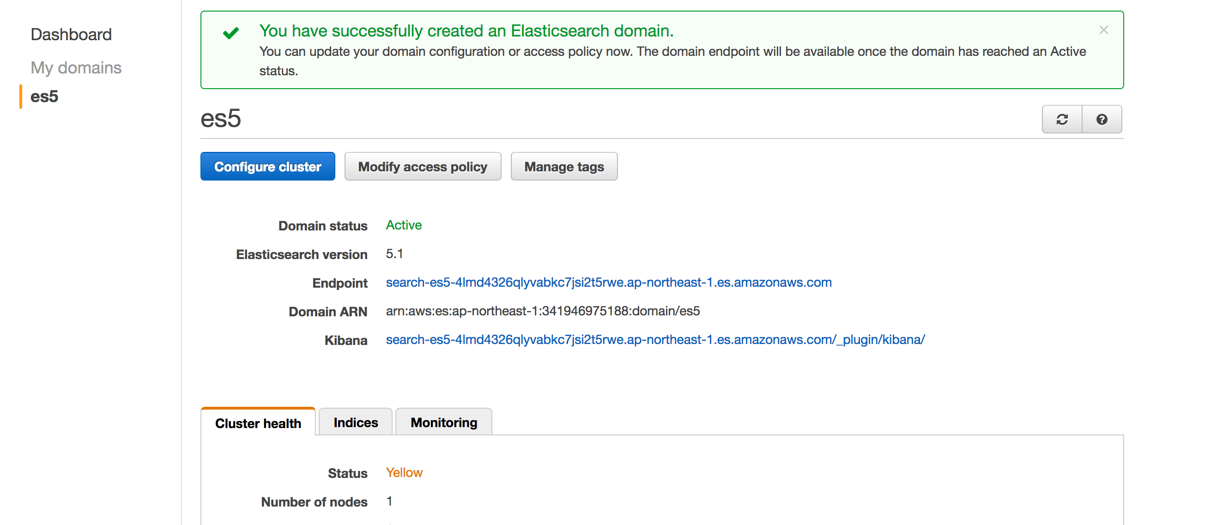Open help via the question mark icon
The width and height of the screenshot is (1223, 525).
pos(1102,119)
